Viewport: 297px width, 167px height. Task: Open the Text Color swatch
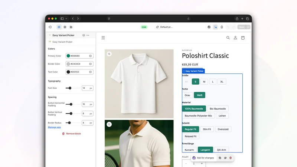point(68,72)
